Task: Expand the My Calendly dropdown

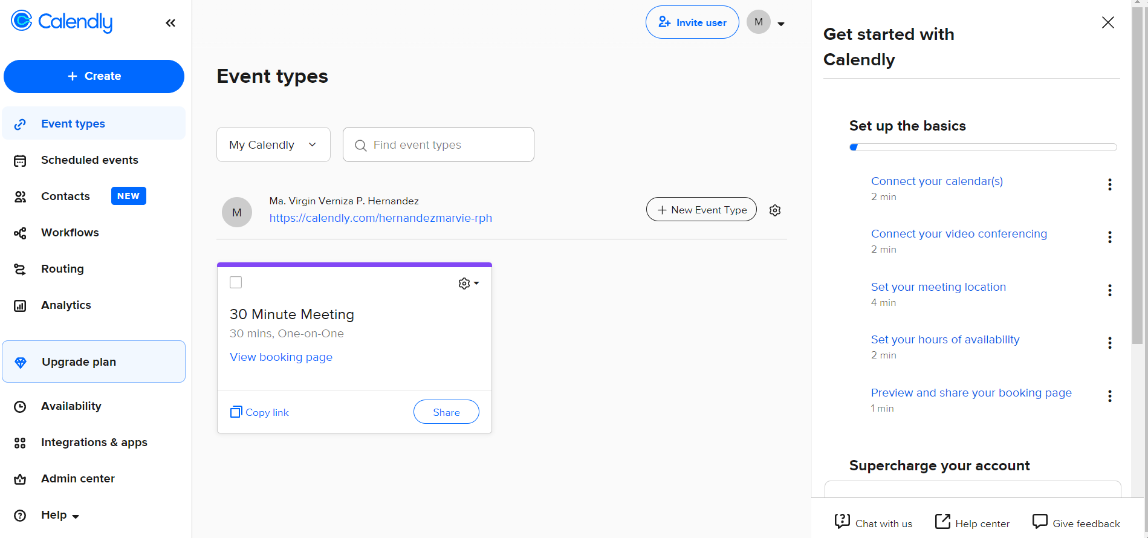Action: pyautogui.click(x=273, y=145)
